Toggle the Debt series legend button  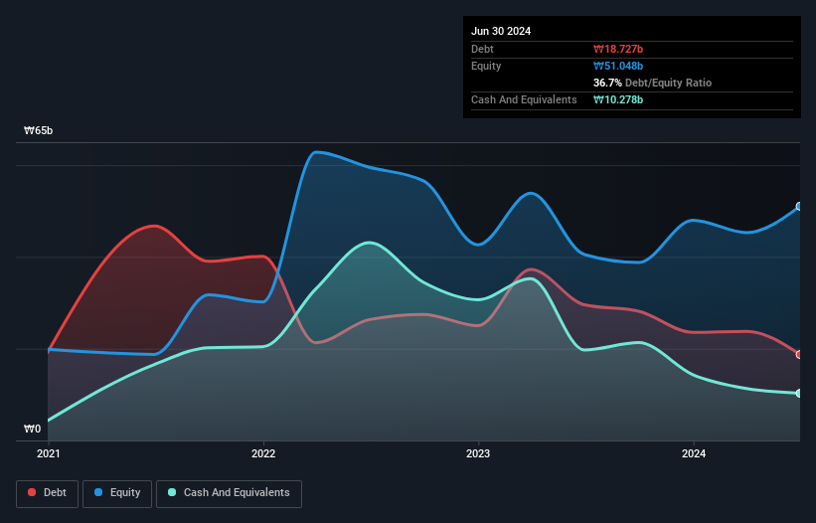coord(48,493)
